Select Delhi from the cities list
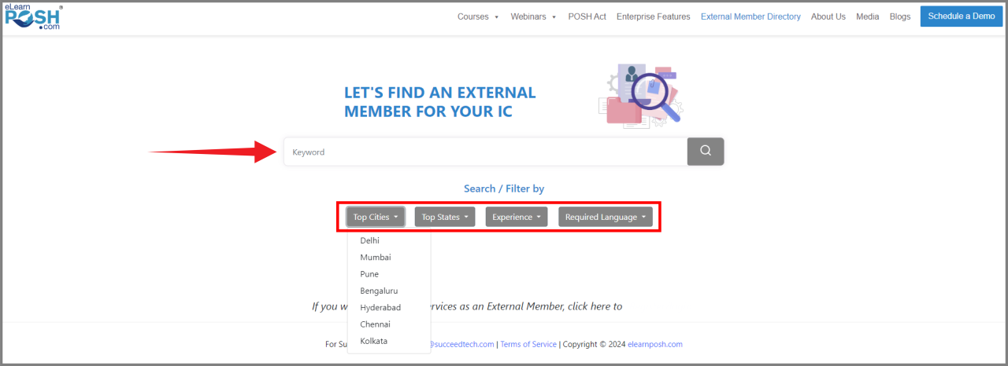Viewport: 1008px width, 366px height. click(x=370, y=241)
